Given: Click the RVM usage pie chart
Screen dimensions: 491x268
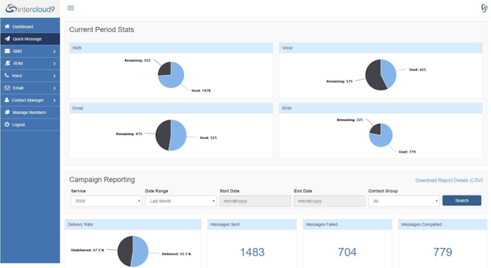Looking at the screenshot, I should 381,135.
